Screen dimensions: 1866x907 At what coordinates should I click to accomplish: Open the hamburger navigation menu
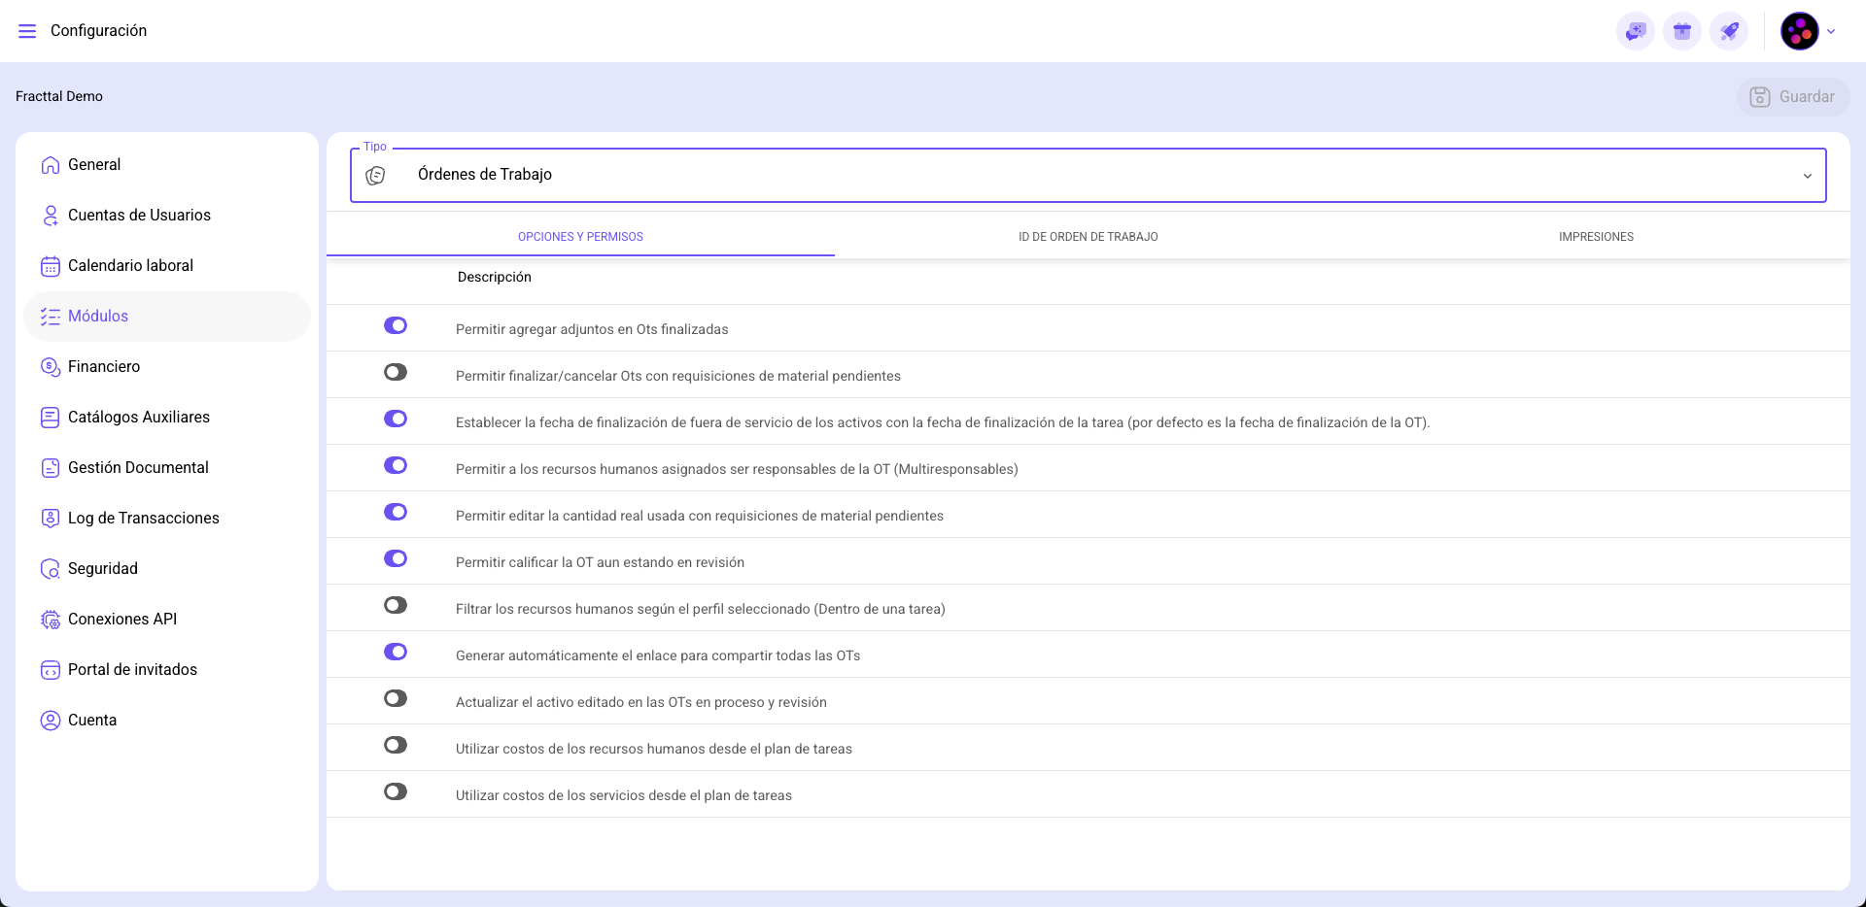coord(27,31)
